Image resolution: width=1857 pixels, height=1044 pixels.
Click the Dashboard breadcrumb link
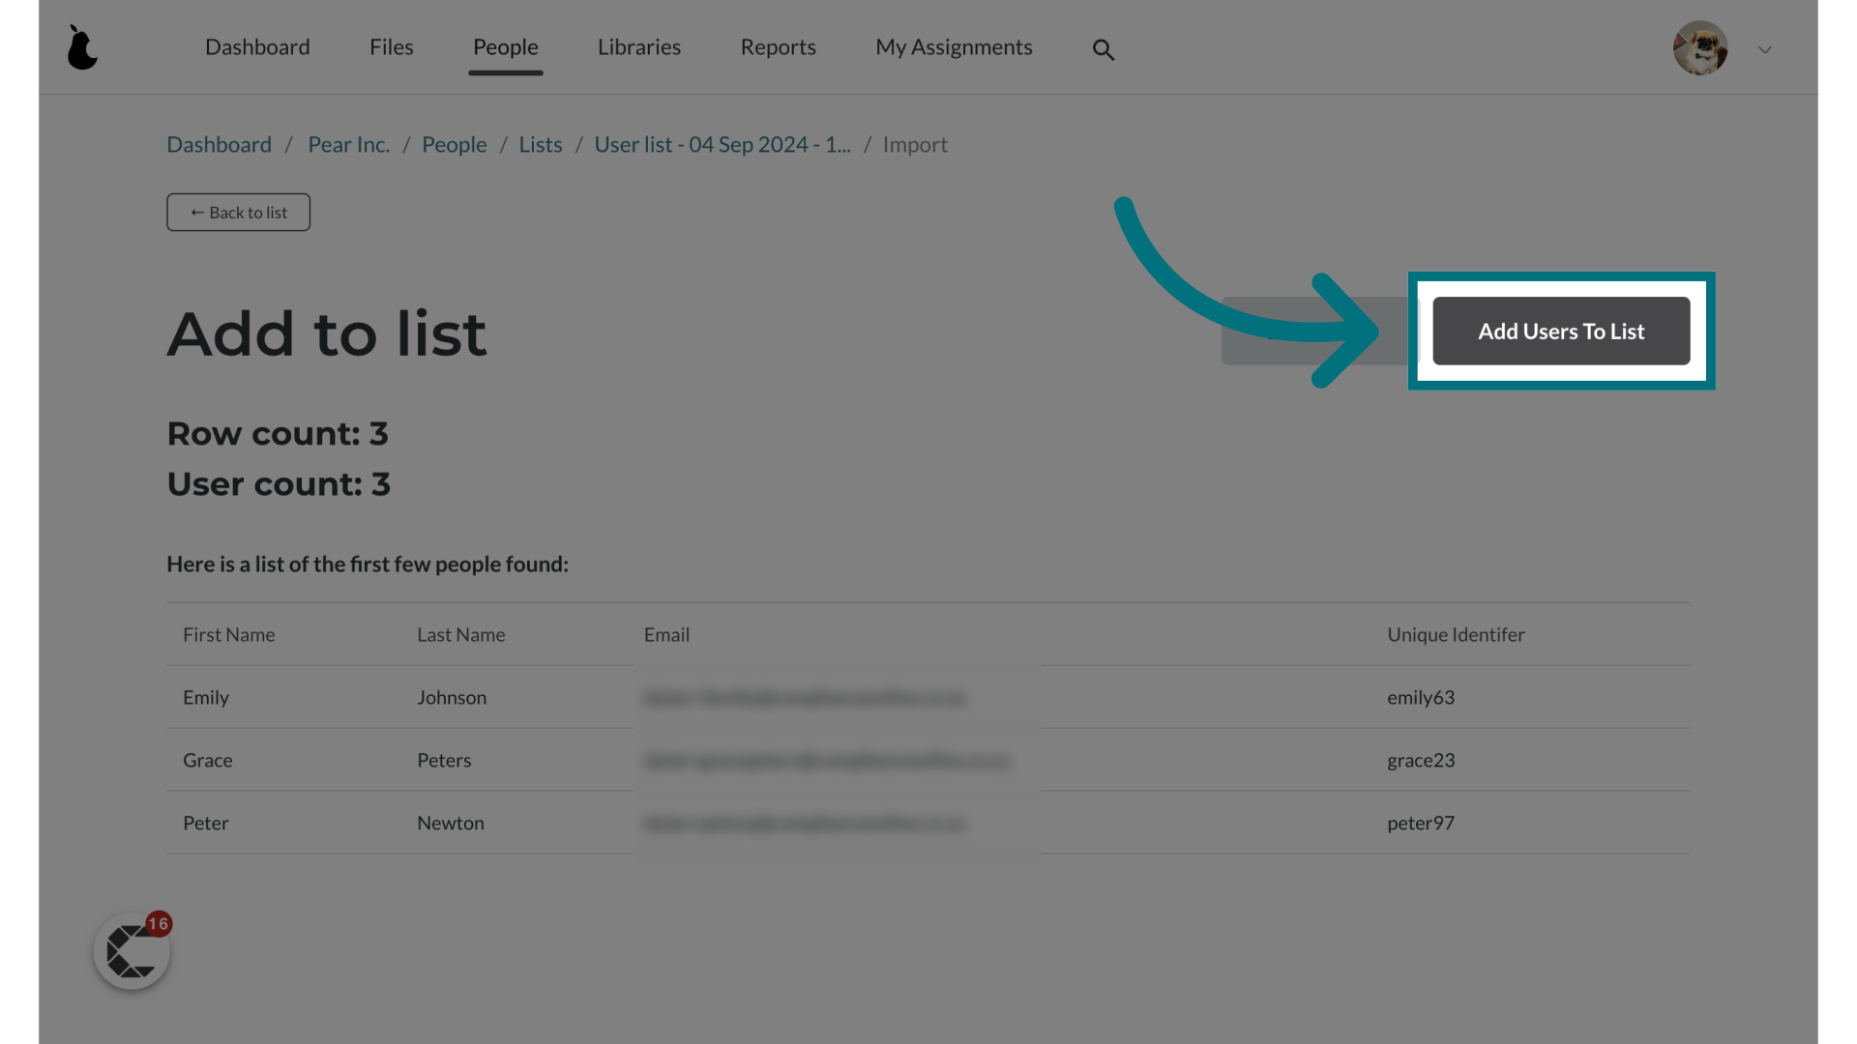pos(220,144)
